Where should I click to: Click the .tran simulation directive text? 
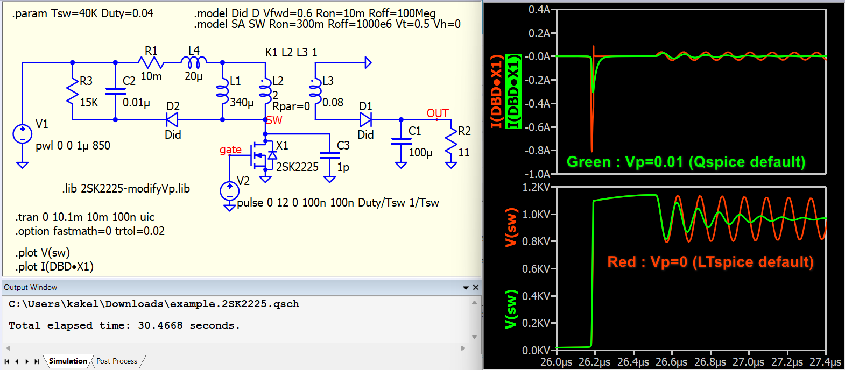click(85, 217)
